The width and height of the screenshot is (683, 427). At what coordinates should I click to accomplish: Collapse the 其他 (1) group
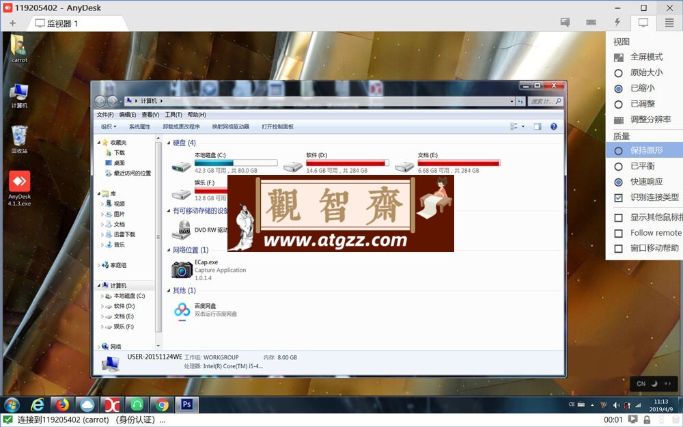coord(169,290)
